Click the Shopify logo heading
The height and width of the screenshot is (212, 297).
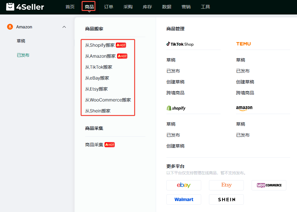click(x=176, y=108)
